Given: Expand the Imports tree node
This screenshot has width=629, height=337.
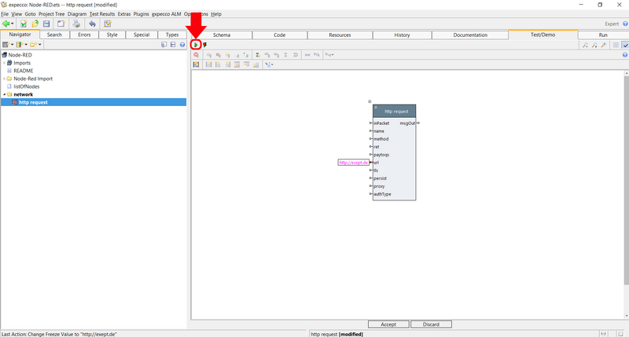Looking at the screenshot, I should pyautogui.click(x=4, y=63).
